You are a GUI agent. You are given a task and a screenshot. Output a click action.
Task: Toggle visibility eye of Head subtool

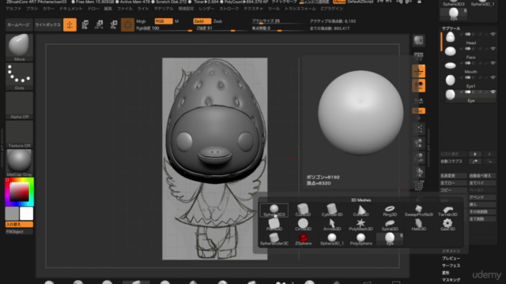493,34
